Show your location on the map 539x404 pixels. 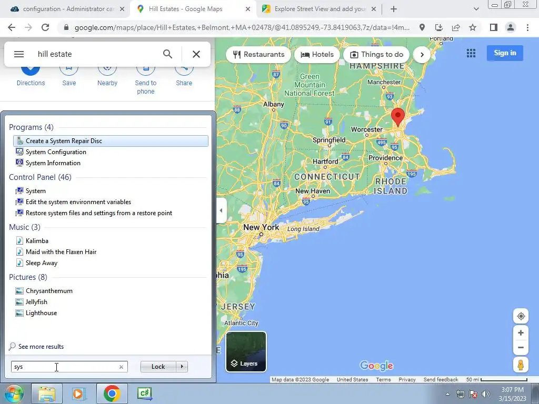(x=521, y=316)
